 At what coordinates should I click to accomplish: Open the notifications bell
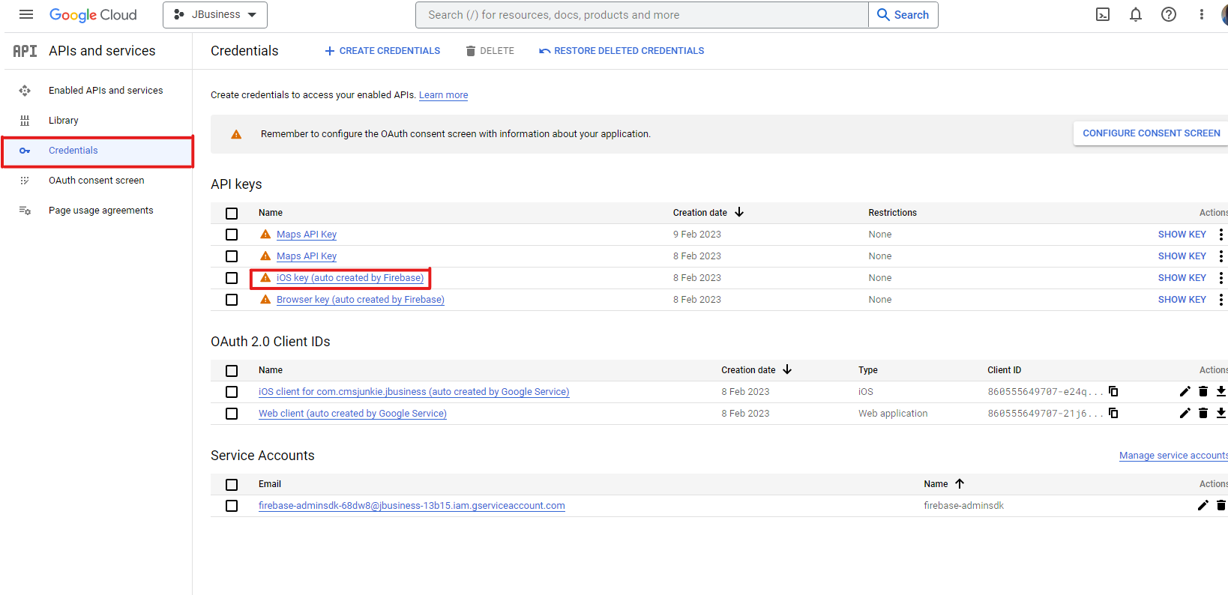click(1136, 14)
